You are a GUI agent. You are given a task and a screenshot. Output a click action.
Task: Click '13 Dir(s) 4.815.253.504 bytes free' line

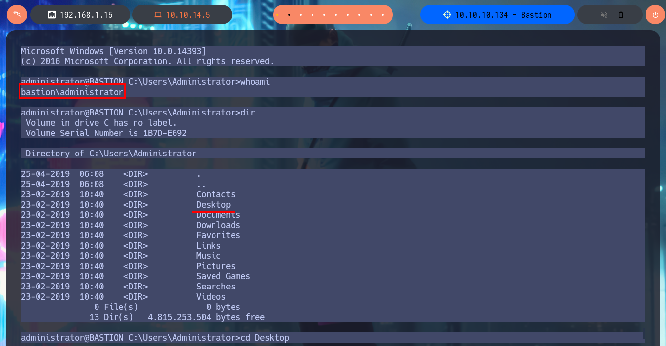tap(177, 317)
